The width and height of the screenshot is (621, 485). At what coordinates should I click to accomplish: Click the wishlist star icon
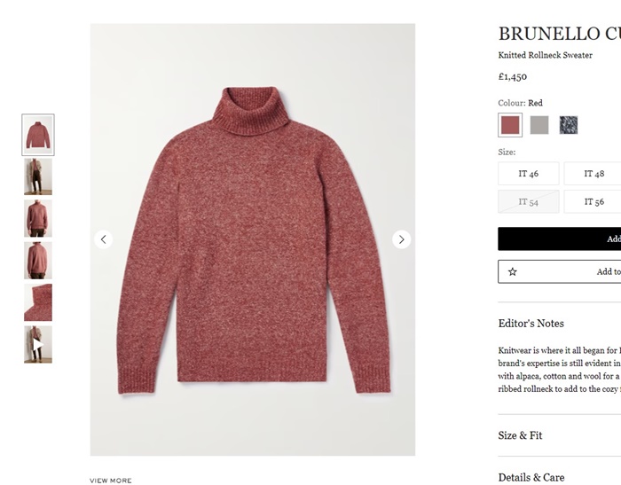[513, 271]
